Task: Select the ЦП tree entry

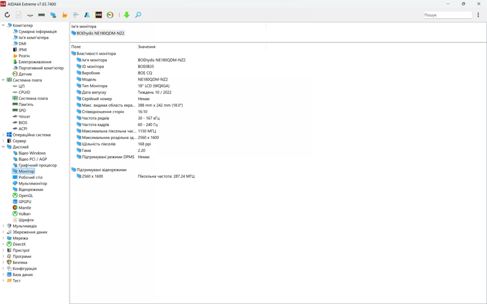Action: [21, 86]
